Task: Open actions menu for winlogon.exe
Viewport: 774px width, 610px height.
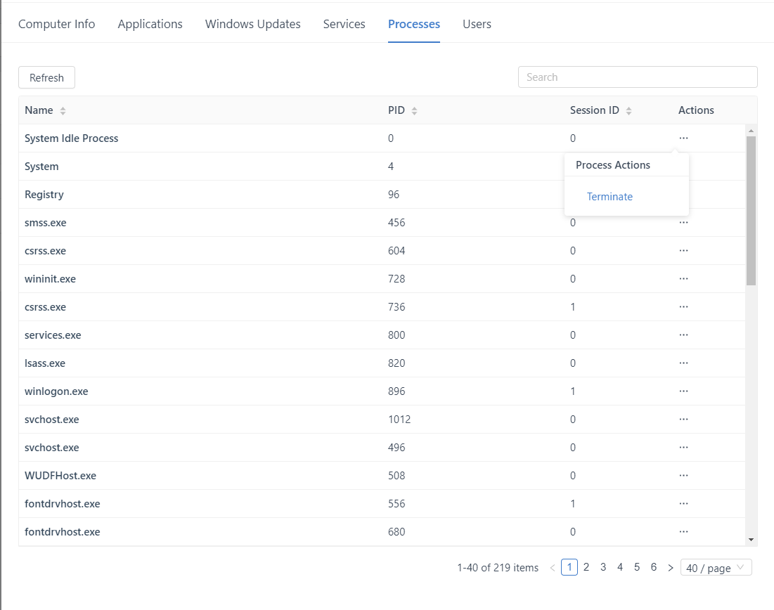Action: [x=683, y=391]
